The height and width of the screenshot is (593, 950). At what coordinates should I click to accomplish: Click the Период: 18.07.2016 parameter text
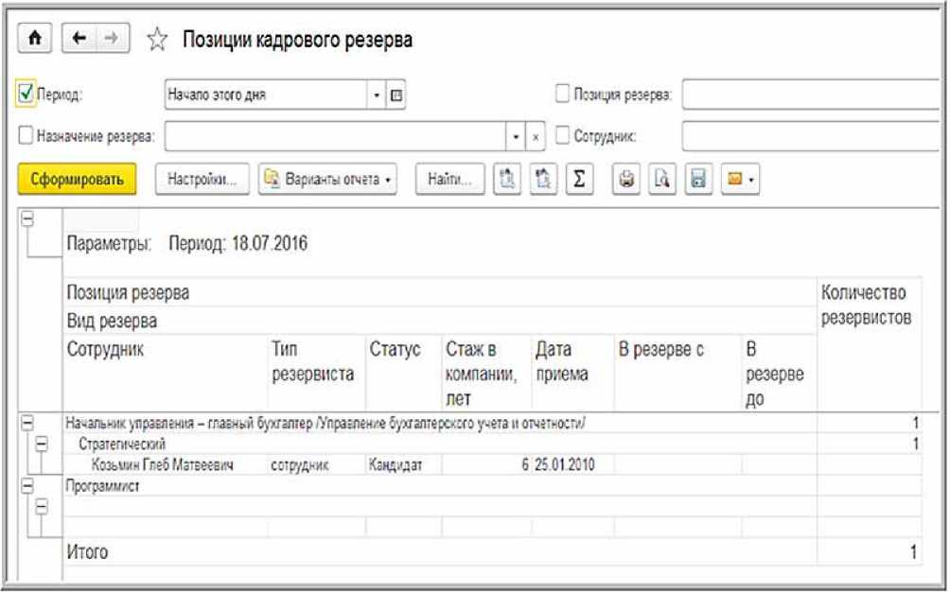click(x=238, y=243)
